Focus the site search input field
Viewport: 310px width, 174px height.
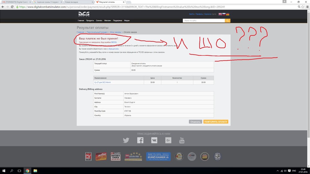pos(204,20)
